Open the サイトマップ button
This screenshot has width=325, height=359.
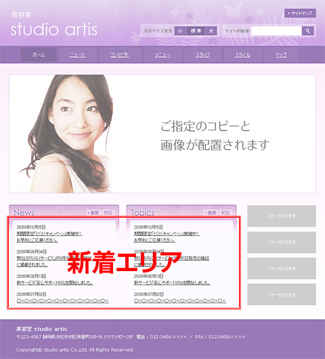tap(300, 14)
